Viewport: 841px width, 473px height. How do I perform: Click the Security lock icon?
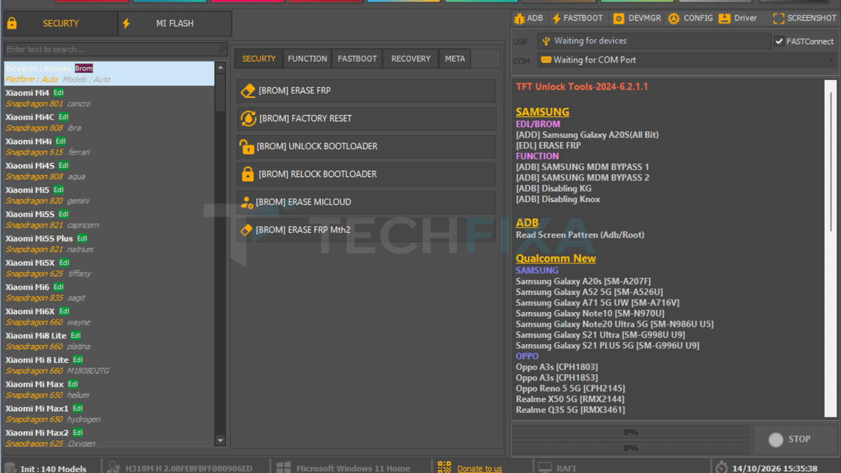click(x=12, y=23)
